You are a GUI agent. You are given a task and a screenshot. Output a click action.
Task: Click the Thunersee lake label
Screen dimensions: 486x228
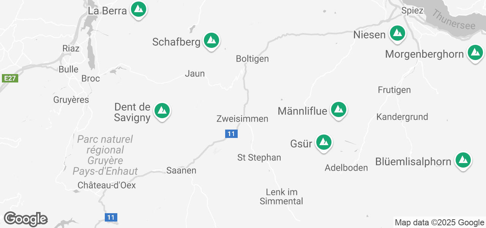tap(453, 20)
